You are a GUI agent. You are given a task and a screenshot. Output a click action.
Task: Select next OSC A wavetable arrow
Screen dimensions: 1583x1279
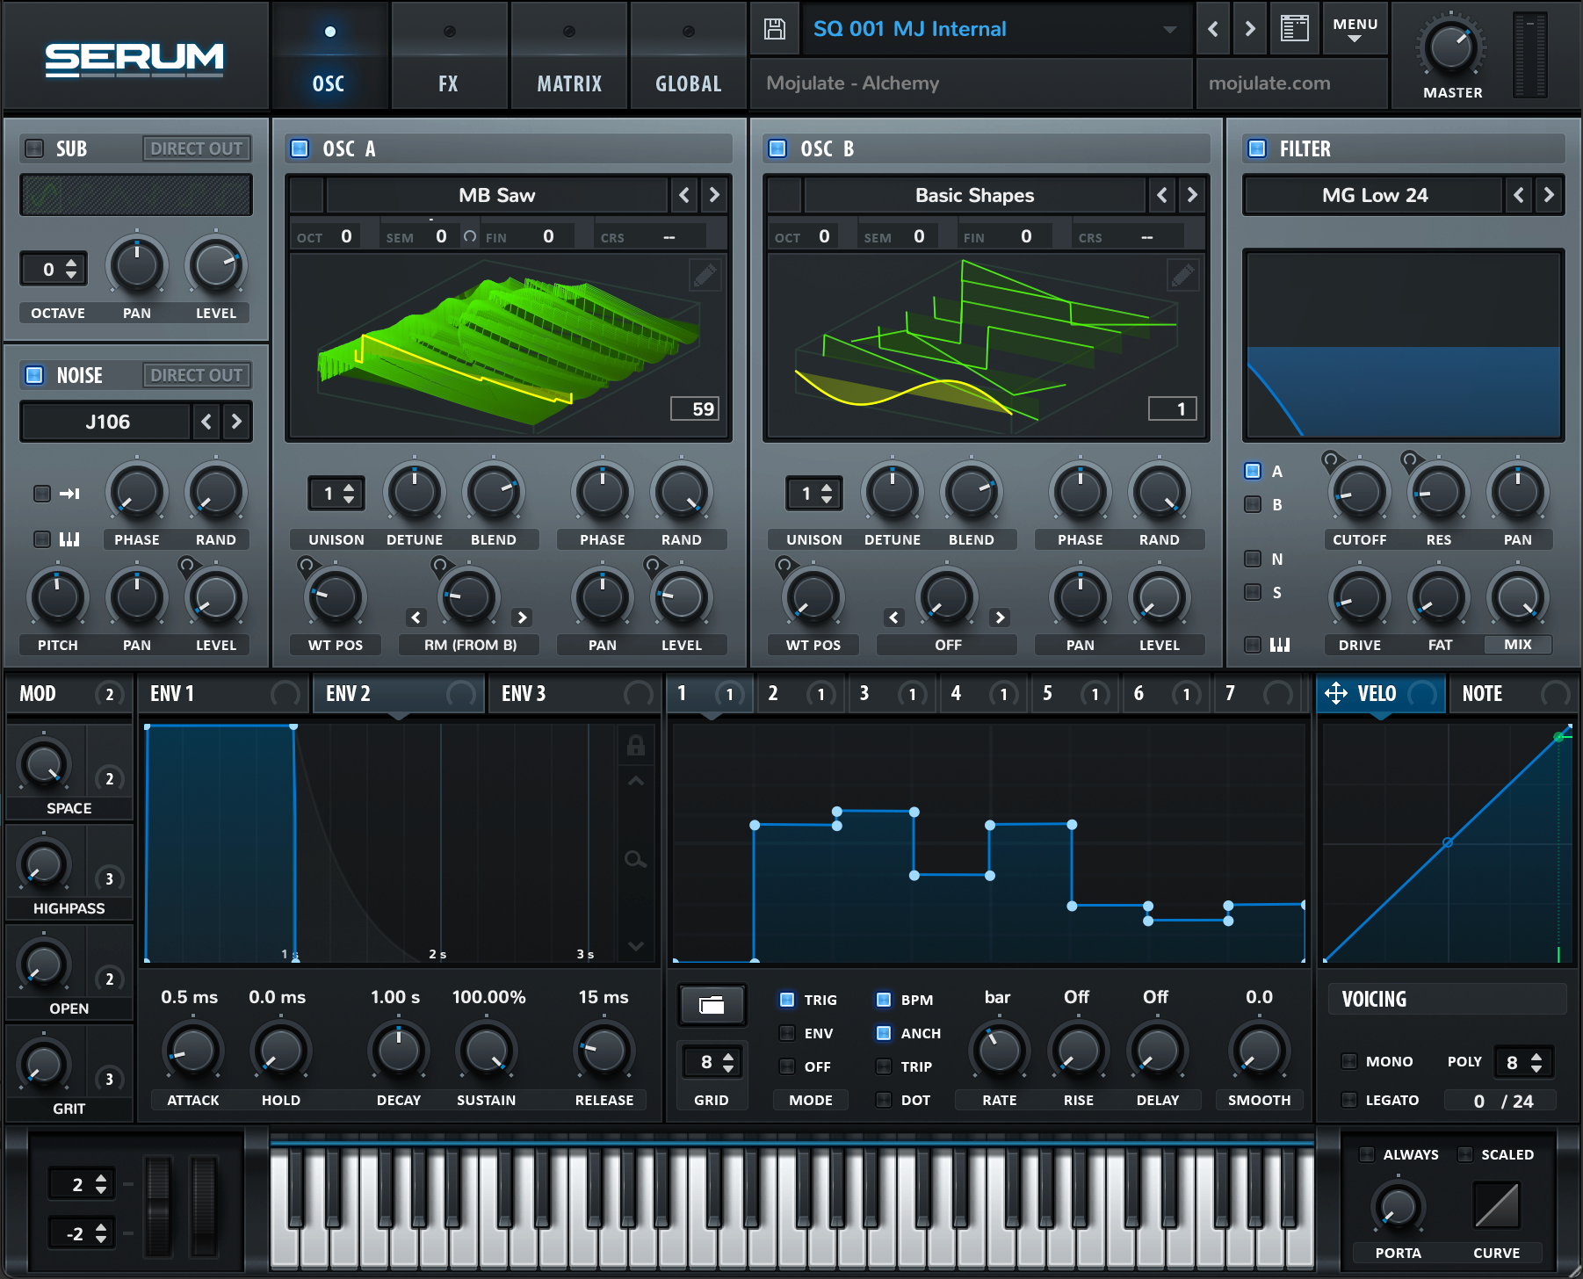point(714,195)
